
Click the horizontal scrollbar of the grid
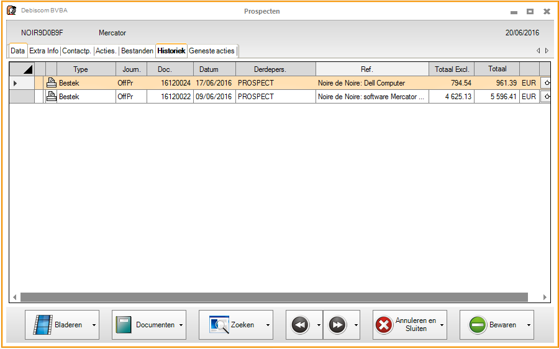coord(273,297)
